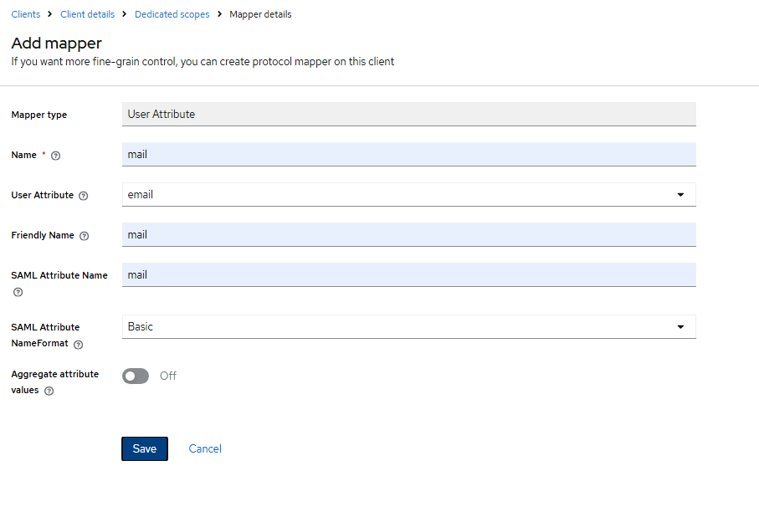The width and height of the screenshot is (759, 512).
Task: Click help icon beside User Attribute label
Action: (x=83, y=196)
